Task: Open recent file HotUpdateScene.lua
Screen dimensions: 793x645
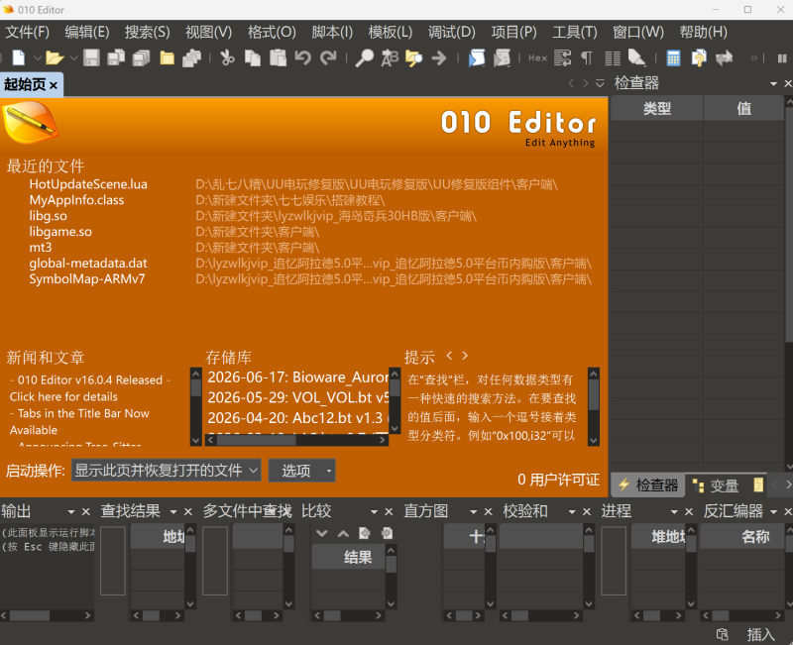Action: [x=88, y=184]
